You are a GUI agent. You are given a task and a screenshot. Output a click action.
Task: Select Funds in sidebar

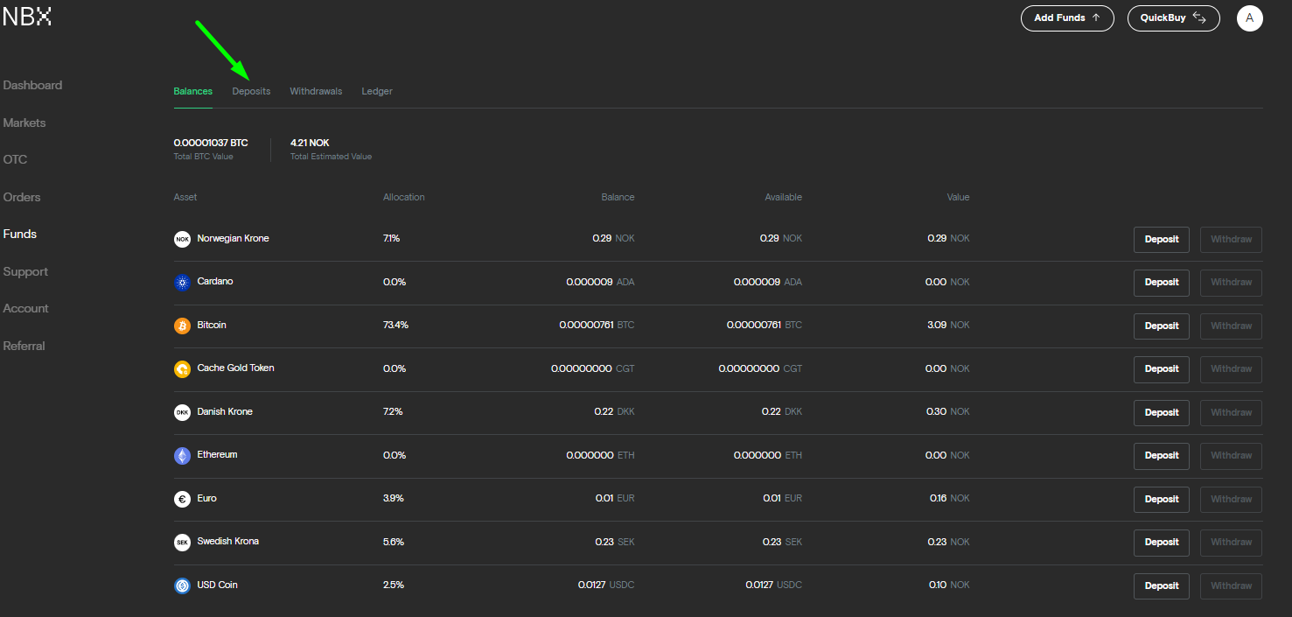point(19,234)
